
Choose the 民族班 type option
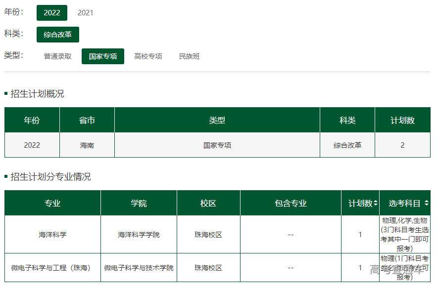(190, 56)
